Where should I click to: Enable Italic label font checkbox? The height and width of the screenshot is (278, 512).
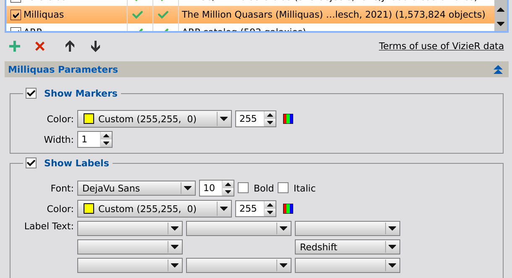(x=283, y=188)
